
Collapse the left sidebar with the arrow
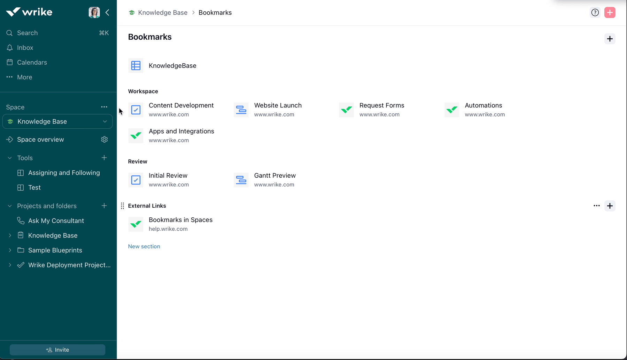tap(108, 12)
